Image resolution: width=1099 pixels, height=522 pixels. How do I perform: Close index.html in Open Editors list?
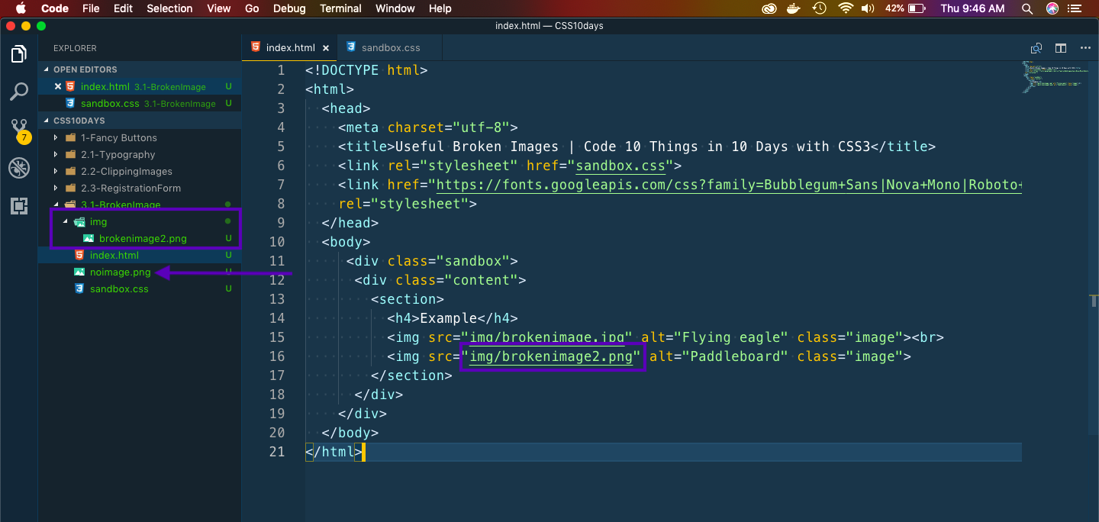pyautogui.click(x=58, y=86)
